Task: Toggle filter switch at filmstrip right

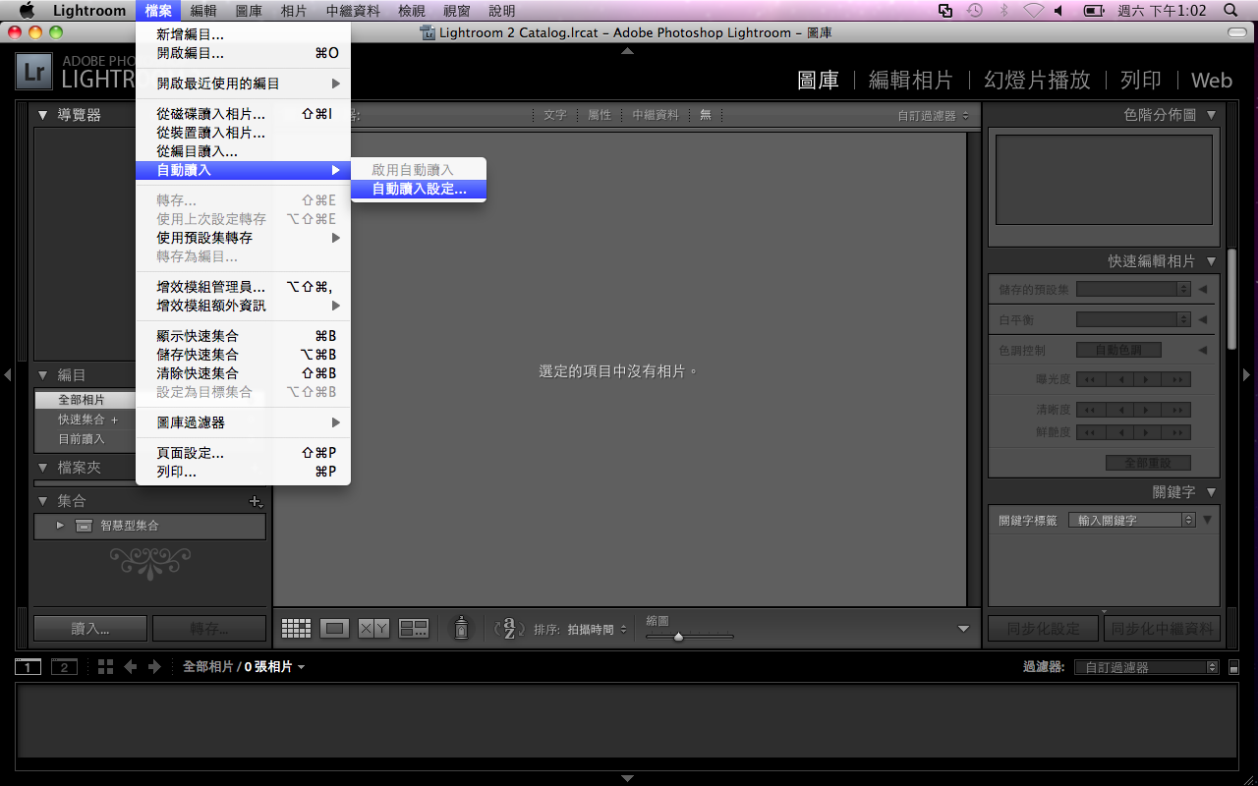Action: (1234, 667)
